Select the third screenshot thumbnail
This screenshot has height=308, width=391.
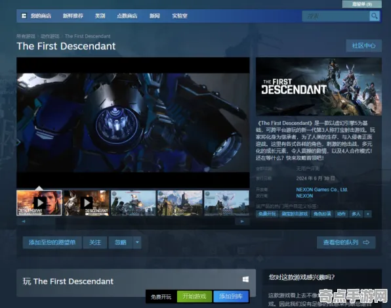coord(133,203)
